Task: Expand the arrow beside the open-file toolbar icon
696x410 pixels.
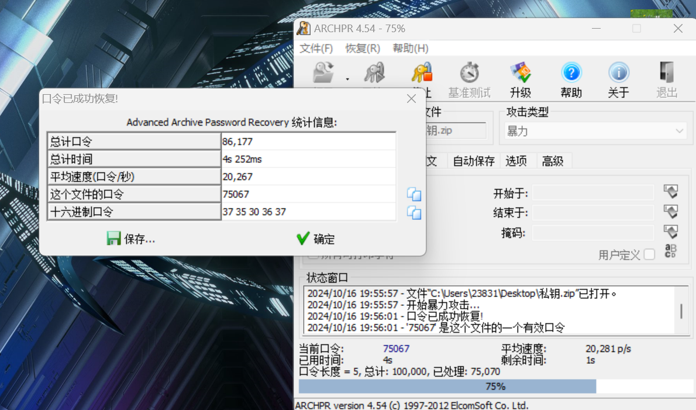Action: point(347,79)
